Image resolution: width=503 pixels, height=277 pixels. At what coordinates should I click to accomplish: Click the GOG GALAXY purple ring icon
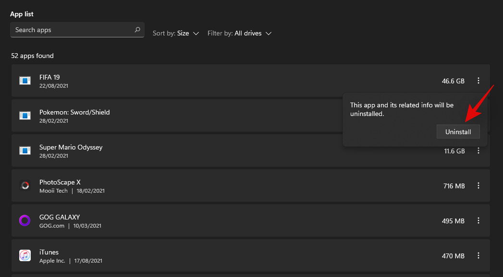click(x=25, y=220)
